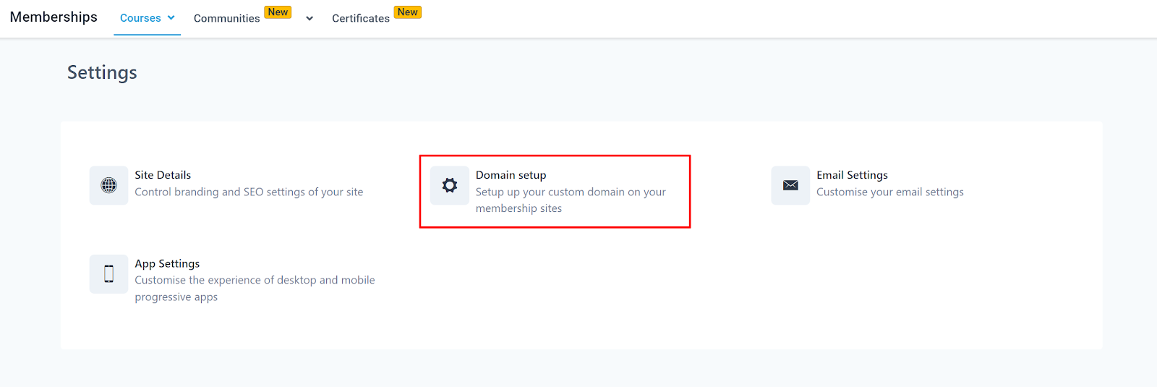Open the Certificates tab
This screenshot has height=387, width=1157.
pyautogui.click(x=361, y=18)
